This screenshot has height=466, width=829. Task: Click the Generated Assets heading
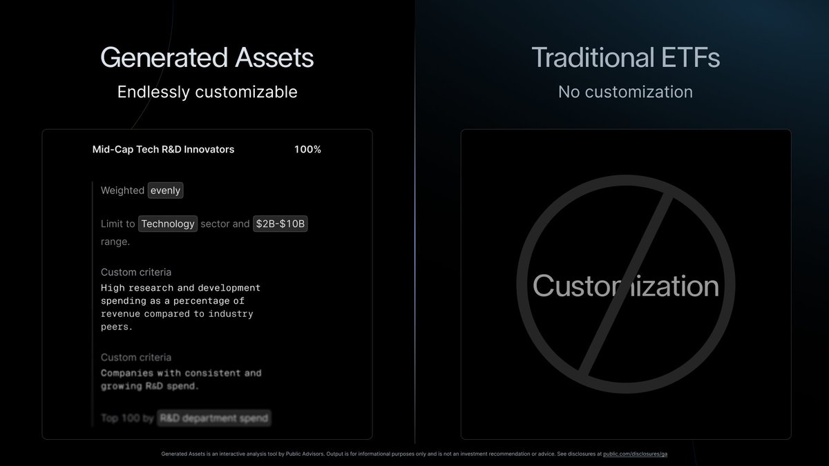click(x=207, y=57)
